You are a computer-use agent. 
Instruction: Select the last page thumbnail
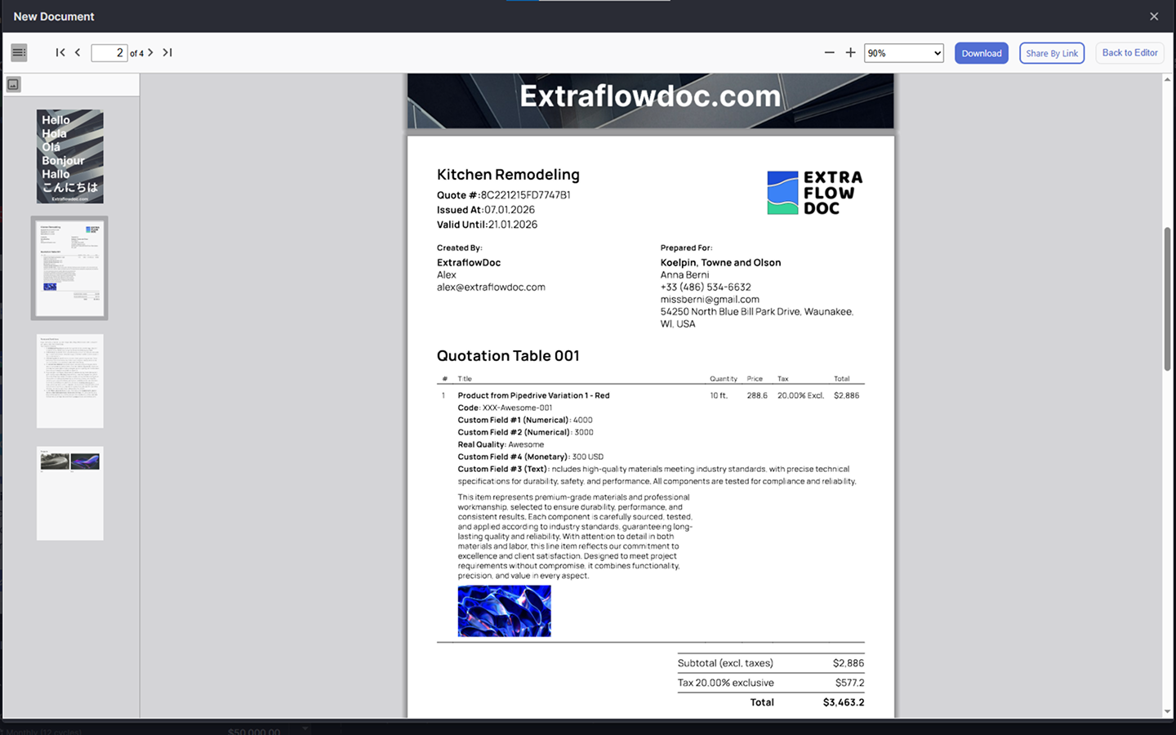[69, 493]
